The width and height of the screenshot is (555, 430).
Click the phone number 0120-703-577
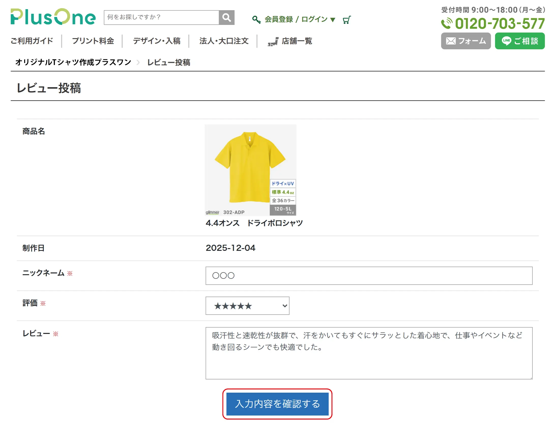[x=493, y=24]
